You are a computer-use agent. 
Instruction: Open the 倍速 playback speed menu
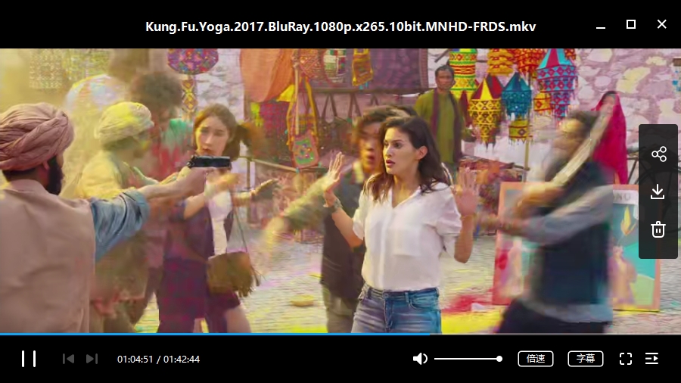click(536, 359)
